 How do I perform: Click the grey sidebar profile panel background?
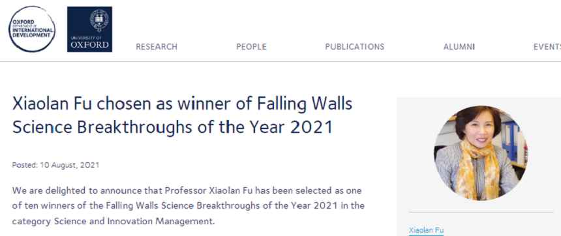[479, 167]
